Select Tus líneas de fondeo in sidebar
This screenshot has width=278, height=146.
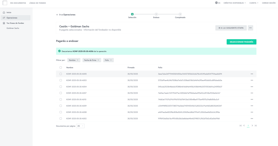(16, 23)
